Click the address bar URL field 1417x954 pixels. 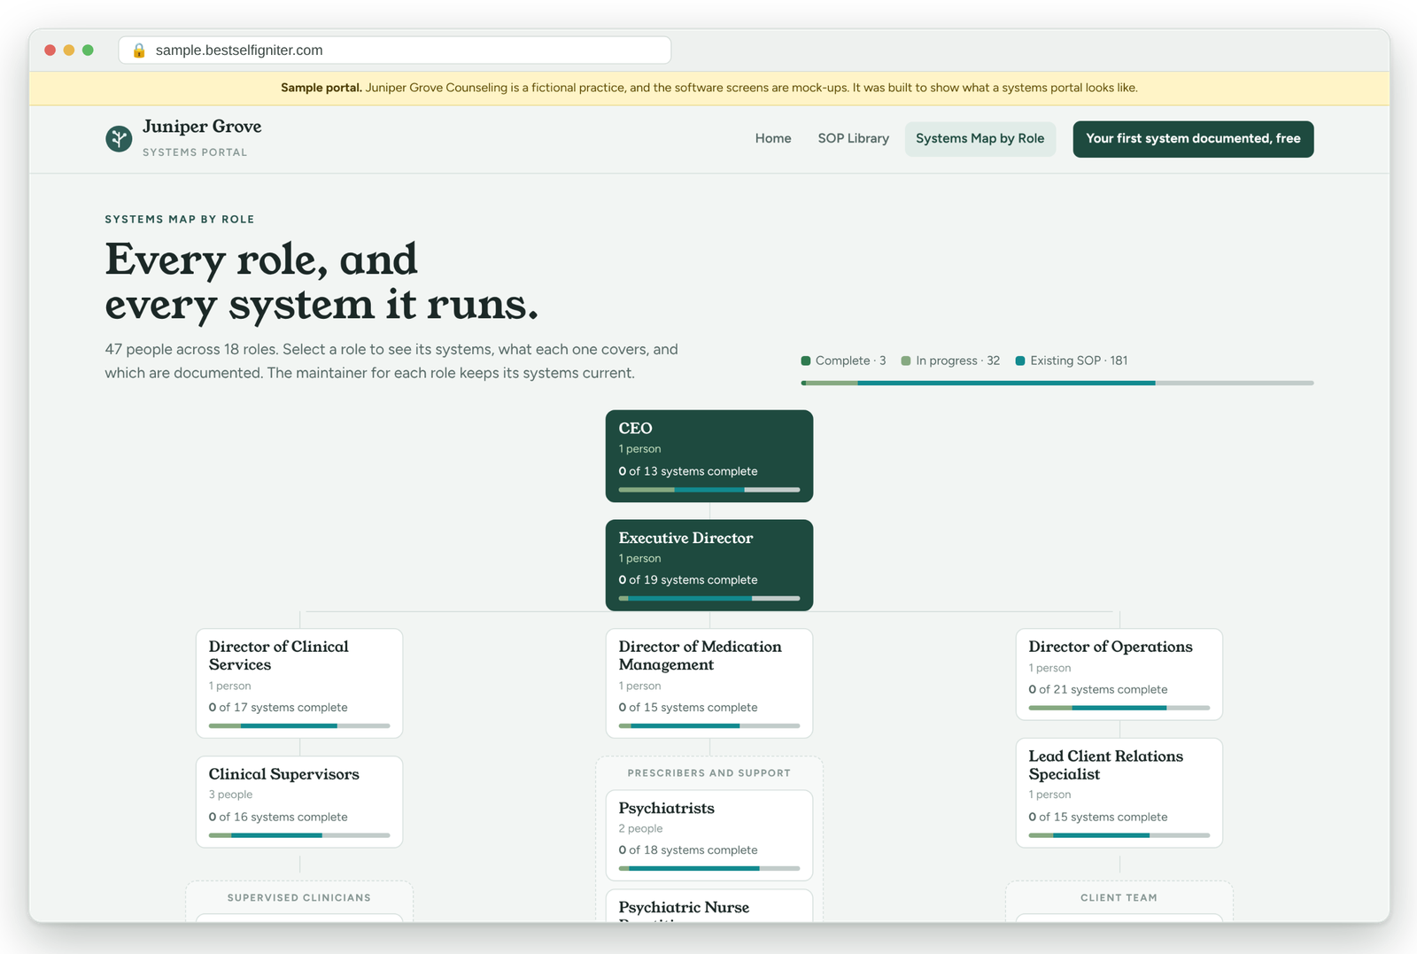point(395,50)
